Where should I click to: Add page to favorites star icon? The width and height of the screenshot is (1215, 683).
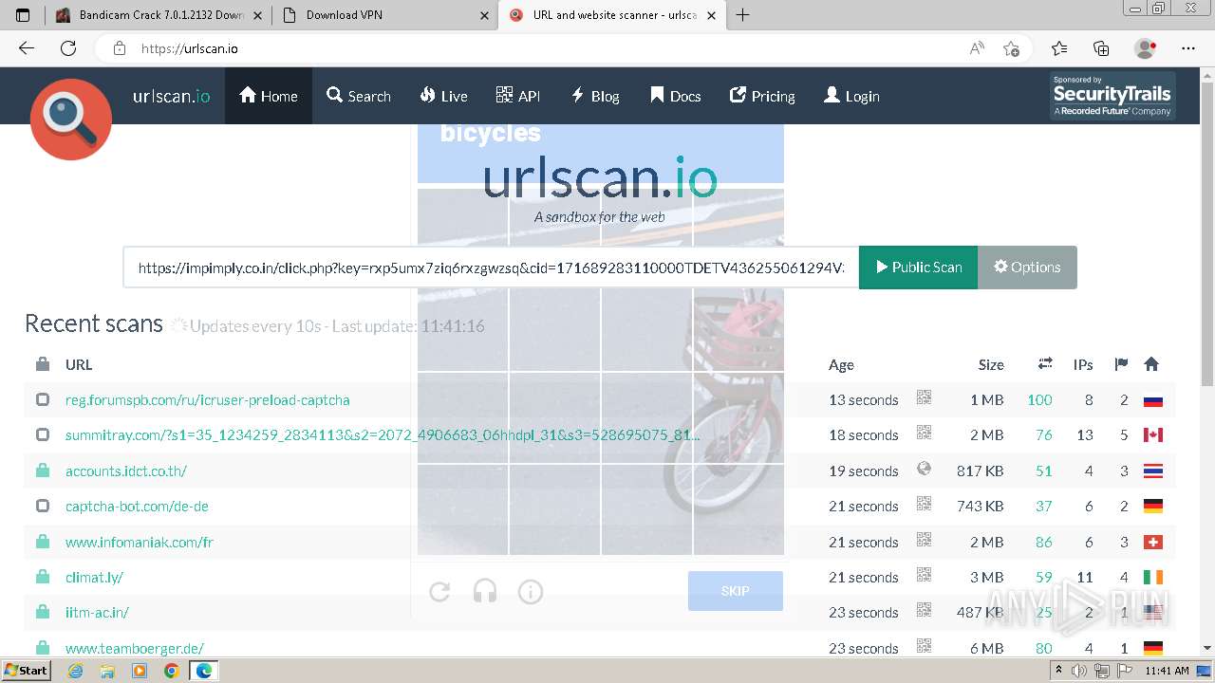[1011, 48]
